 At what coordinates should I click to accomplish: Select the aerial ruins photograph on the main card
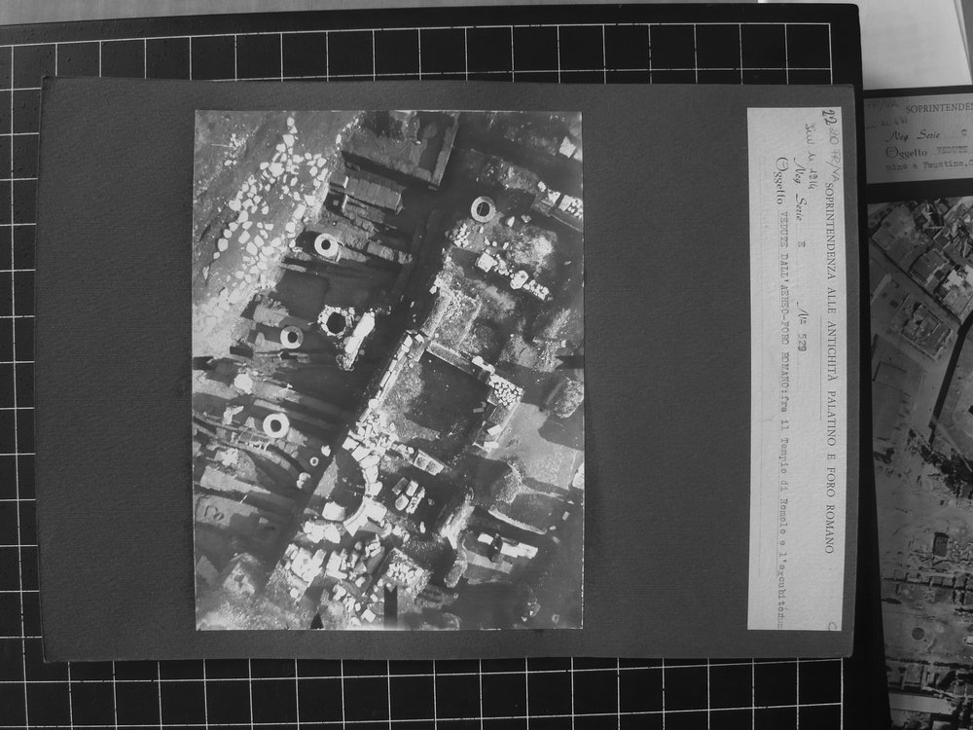[388, 370]
